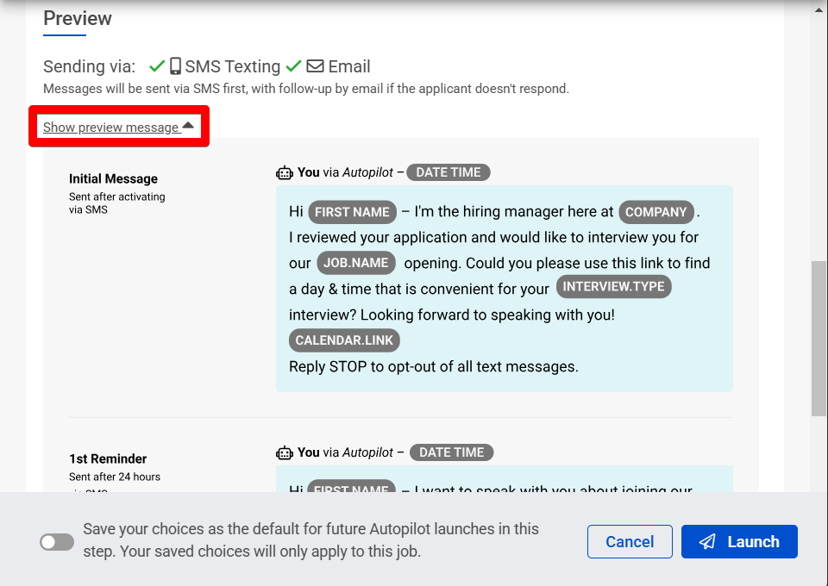
Task: Click the envelope icon beside Email
Action: pyautogui.click(x=315, y=65)
